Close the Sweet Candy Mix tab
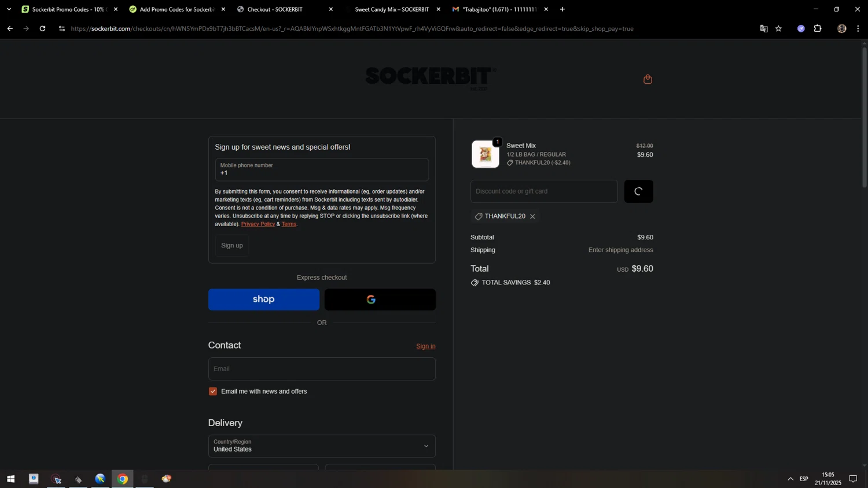Viewport: 868px width, 488px height. [439, 9]
